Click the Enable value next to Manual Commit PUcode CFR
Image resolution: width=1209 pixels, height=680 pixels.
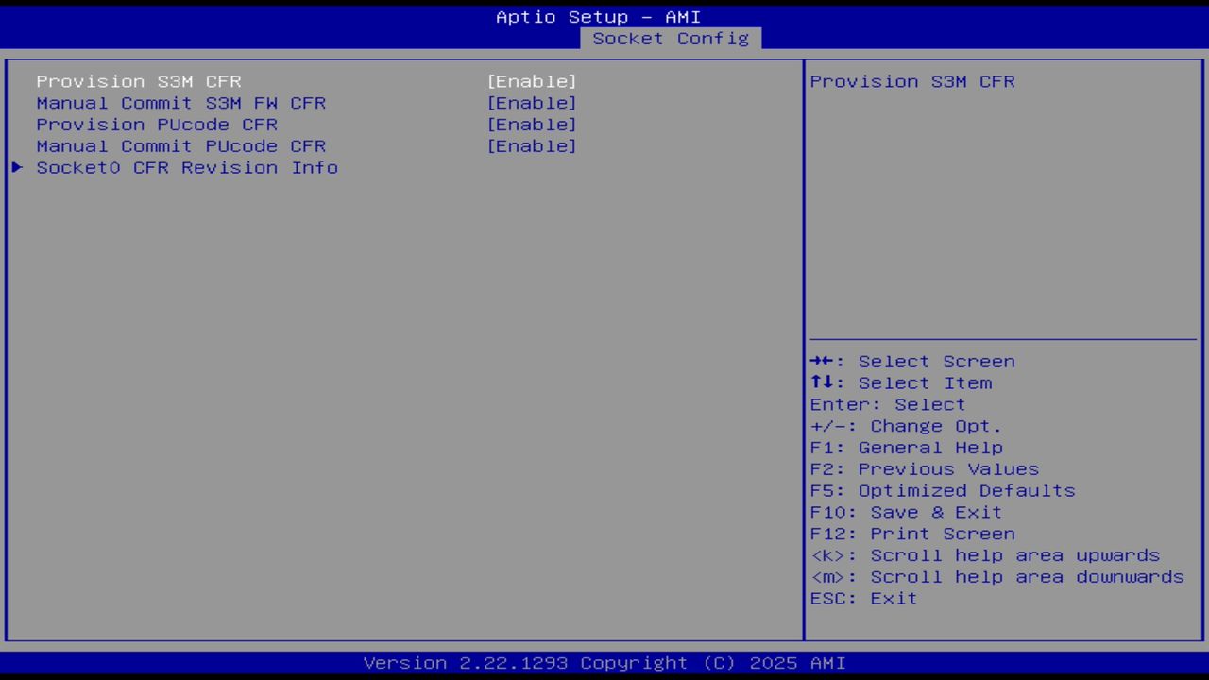coord(532,145)
